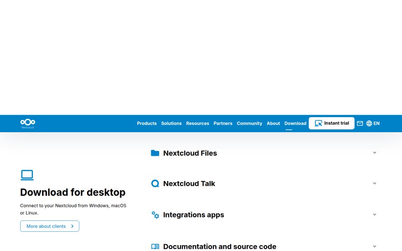
Task: Open the Community menu
Action: click(250, 123)
